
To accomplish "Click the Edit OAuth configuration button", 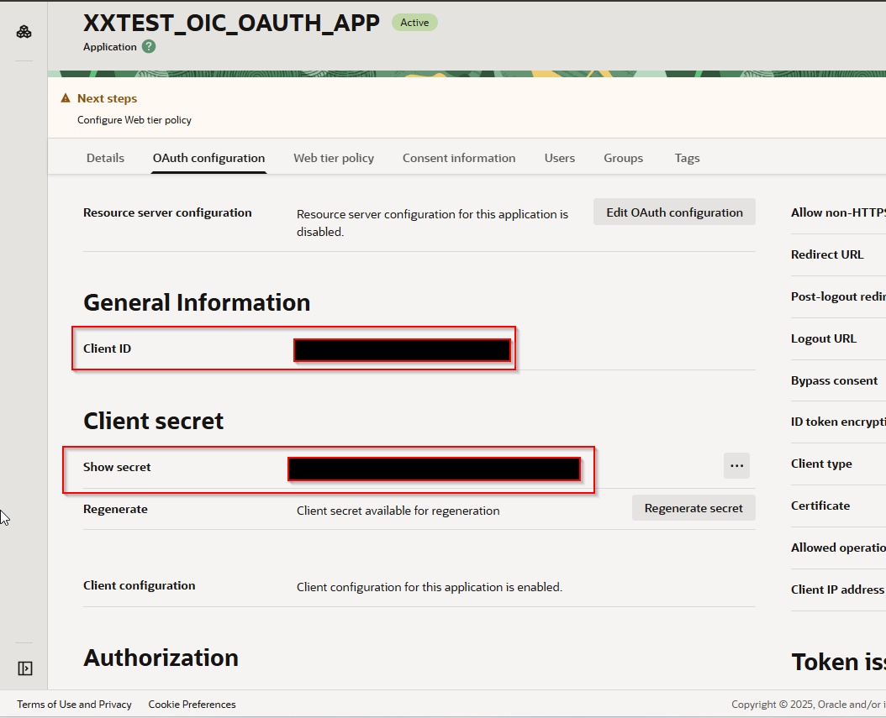I will [674, 212].
